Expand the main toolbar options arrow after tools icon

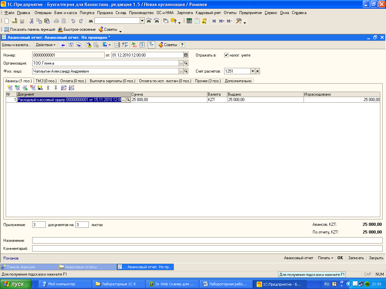click(245, 23)
